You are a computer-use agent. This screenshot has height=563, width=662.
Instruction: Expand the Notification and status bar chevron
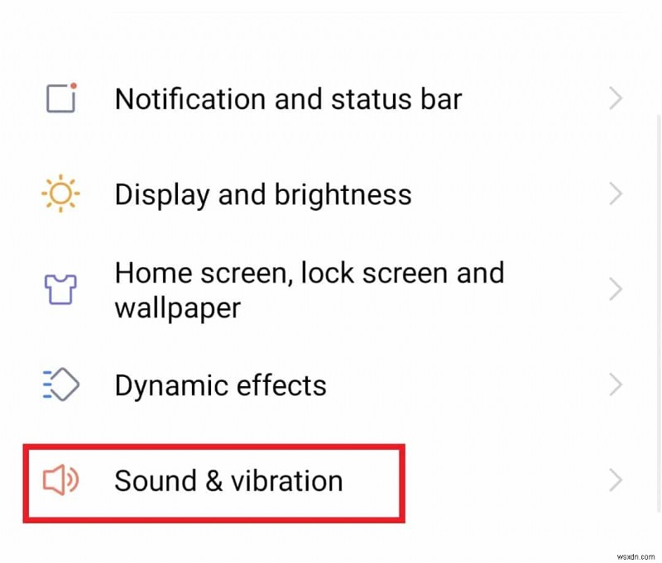(615, 98)
